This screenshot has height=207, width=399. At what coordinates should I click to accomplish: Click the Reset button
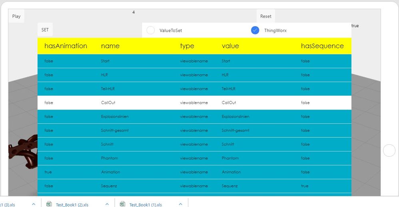265,16
